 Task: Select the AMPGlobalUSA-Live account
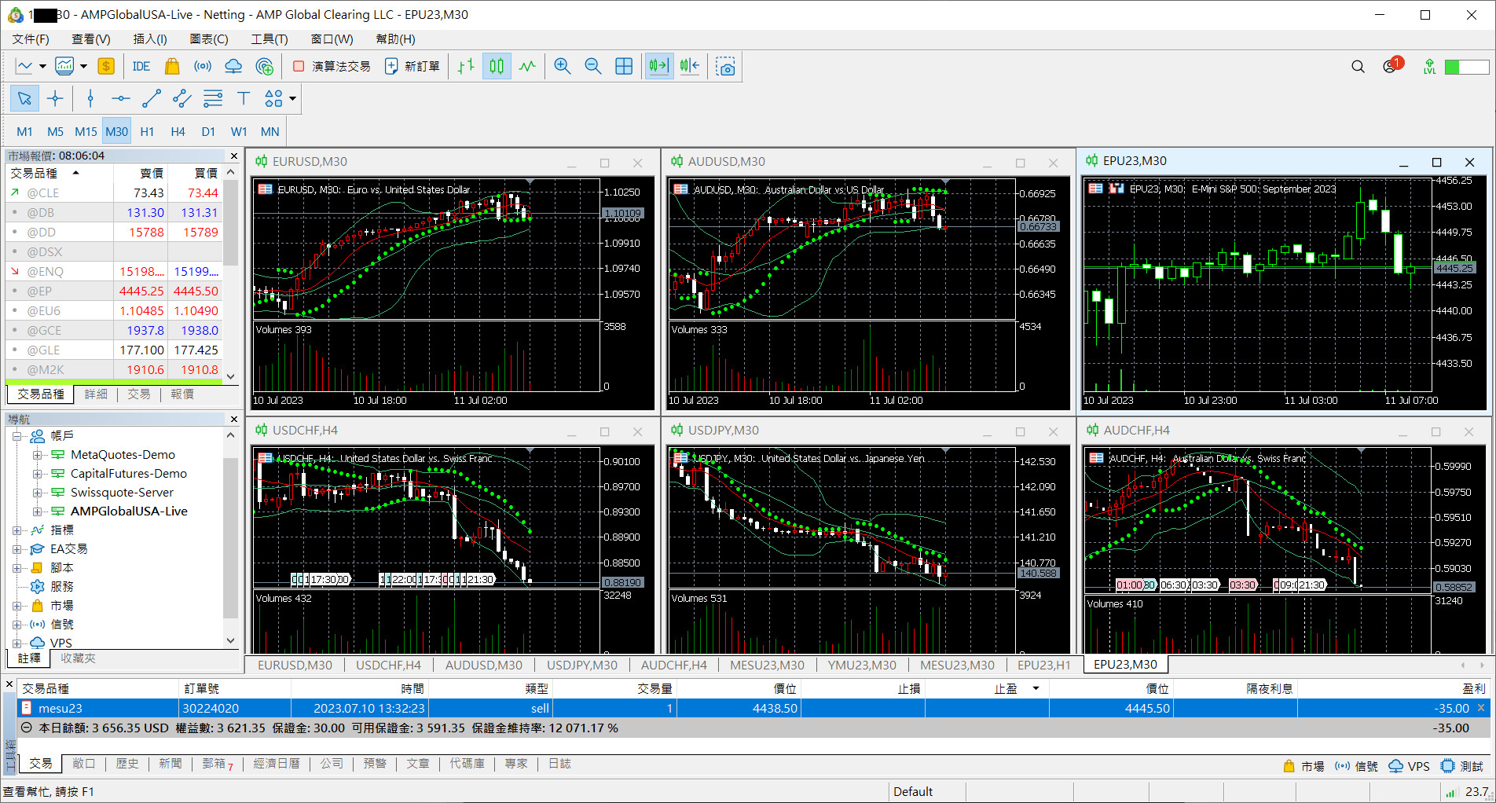(129, 511)
